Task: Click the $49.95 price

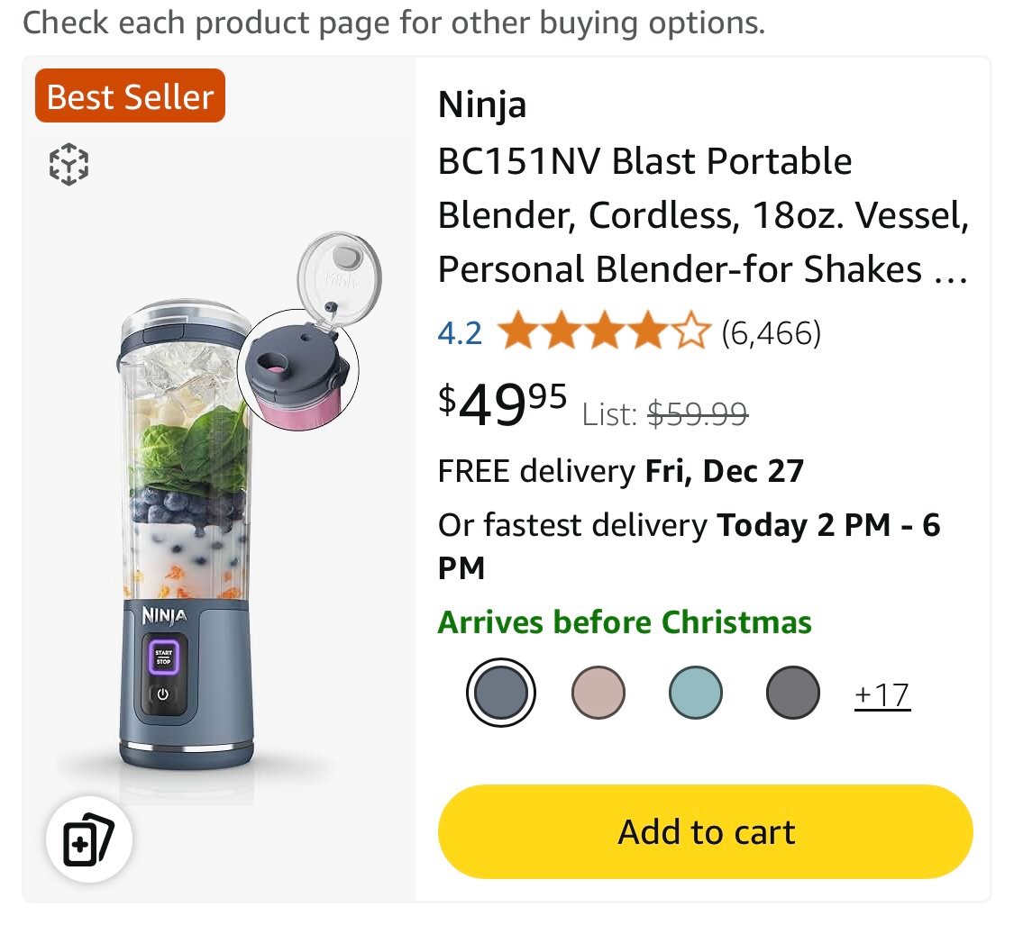Action: pyautogui.click(x=502, y=404)
